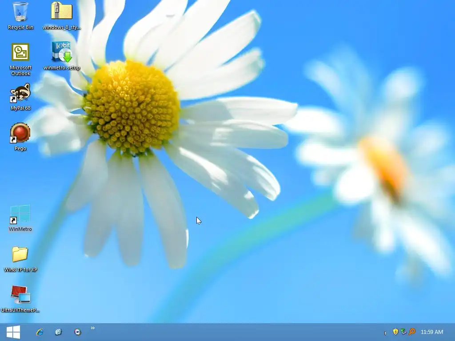Expand the quick launch overflow chevron
This screenshot has width=455, height=341.
coord(93,328)
